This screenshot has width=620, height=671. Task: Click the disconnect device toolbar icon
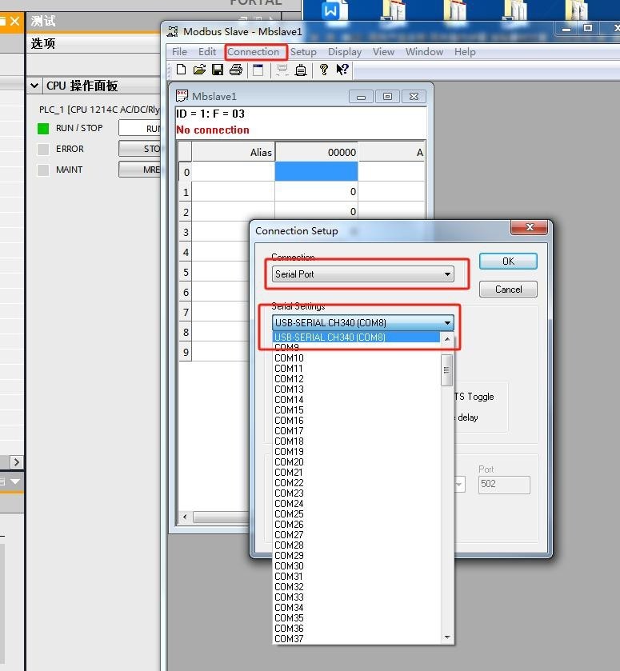click(301, 70)
